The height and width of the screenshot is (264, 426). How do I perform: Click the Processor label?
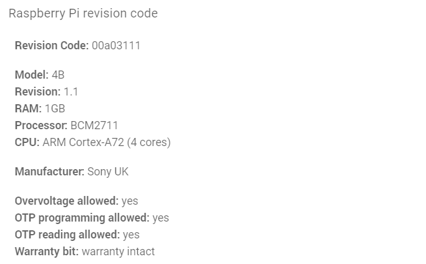pyautogui.click(x=41, y=125)
